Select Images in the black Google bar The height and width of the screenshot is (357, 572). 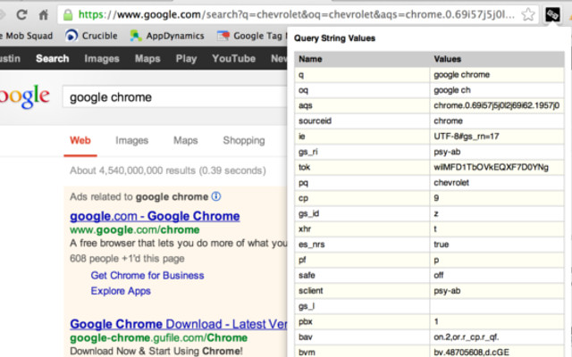[102, 58]
